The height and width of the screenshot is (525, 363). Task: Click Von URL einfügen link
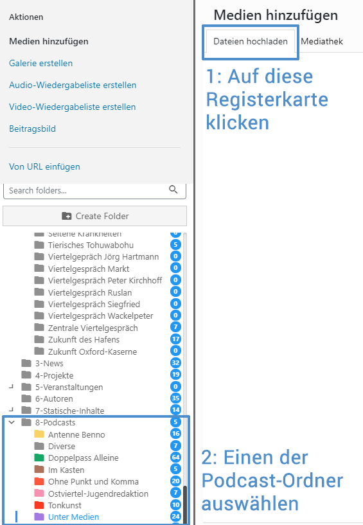(x=44, y=166)
